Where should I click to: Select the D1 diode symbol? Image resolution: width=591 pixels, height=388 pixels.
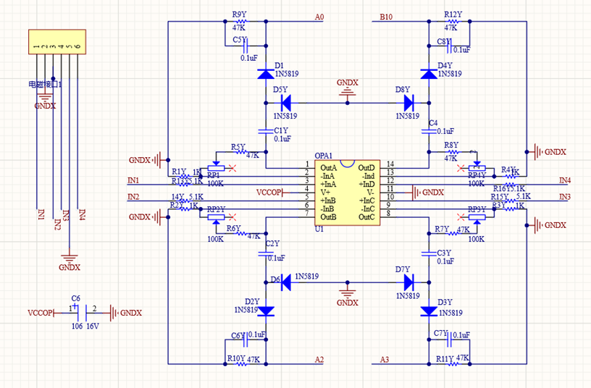266,73
